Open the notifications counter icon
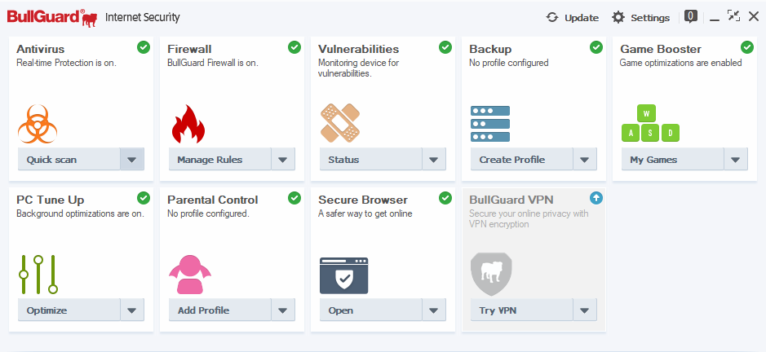 [691, 16]
